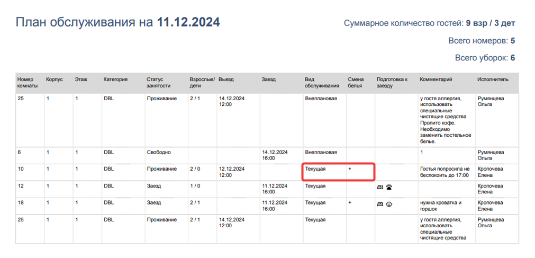Click the "+" linen change mark for room 10
The height and width of the screenshot is (258, 535).
coord(349,169)
